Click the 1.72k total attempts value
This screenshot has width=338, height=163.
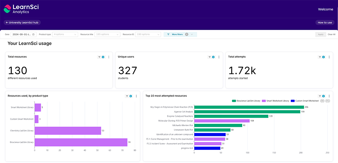pos(242,71)
